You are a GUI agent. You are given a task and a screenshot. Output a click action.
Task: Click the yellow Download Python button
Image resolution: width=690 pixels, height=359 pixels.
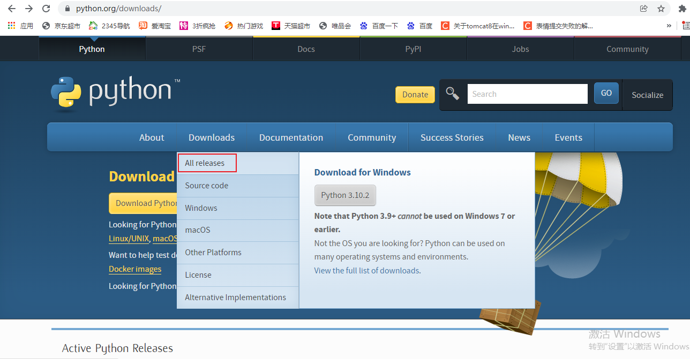(x=143, y=203)
